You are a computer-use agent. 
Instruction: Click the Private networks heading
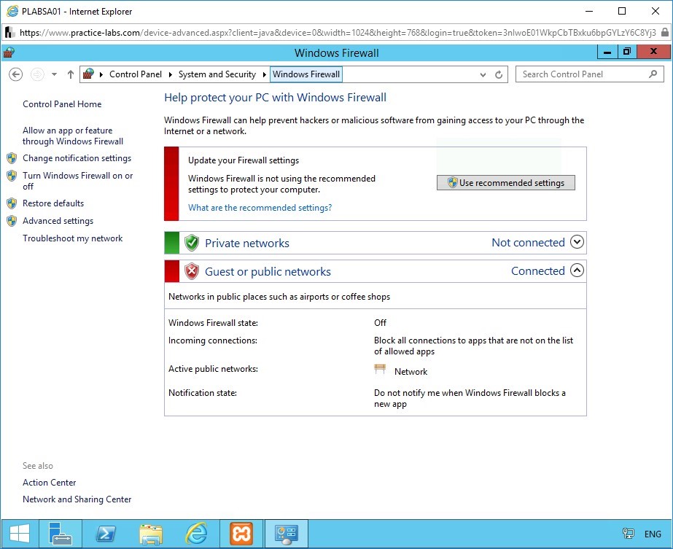pos(246,244)
